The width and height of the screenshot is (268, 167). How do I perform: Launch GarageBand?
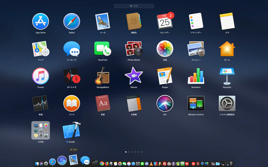coord(102,76)
